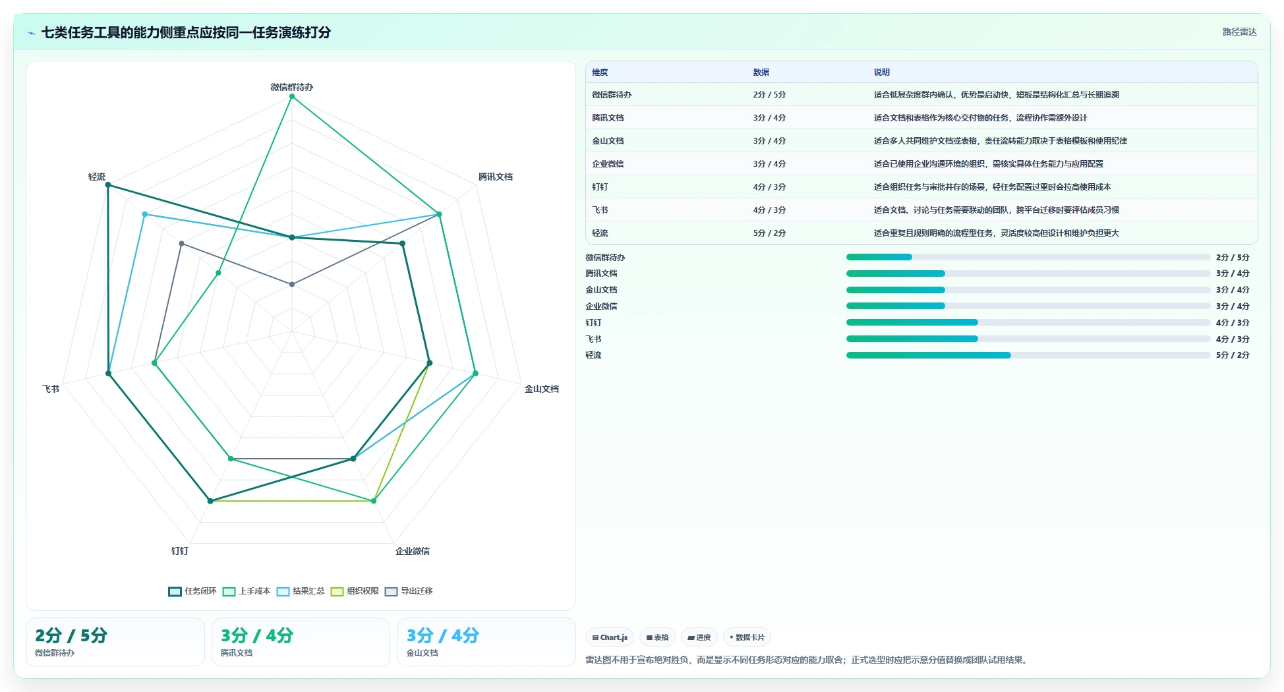Select the 轻流 progress bar
The image size is (1284, 692).
coord(1028,355)
